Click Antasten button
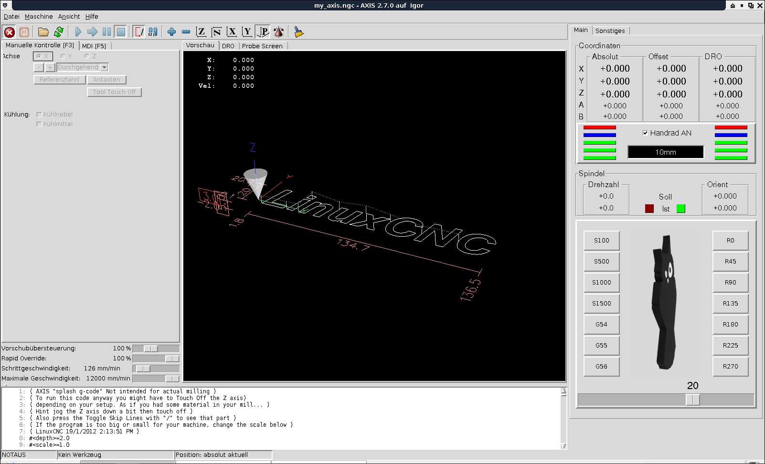Screen dimensions: 765x464 point(106,80)
